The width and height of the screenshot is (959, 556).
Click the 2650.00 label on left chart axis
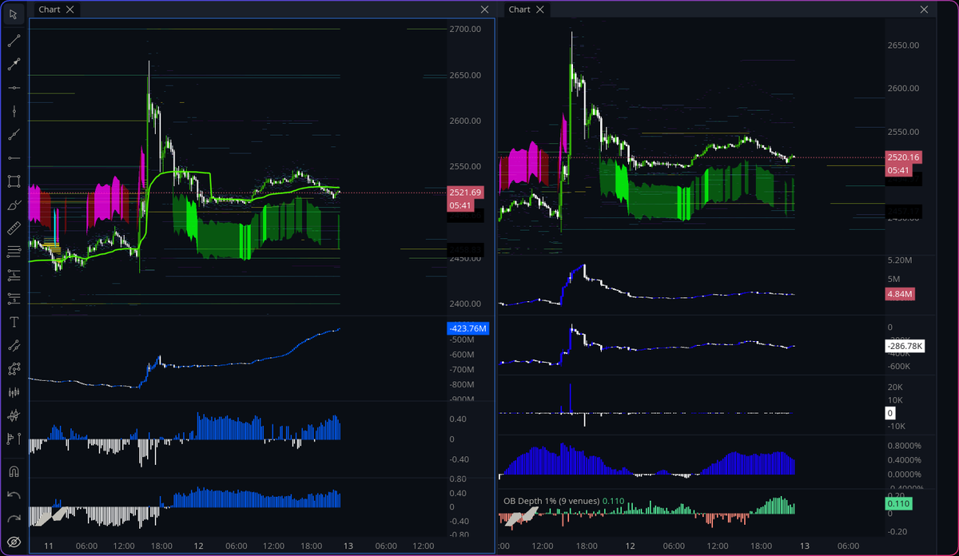[x=465, y=75]
